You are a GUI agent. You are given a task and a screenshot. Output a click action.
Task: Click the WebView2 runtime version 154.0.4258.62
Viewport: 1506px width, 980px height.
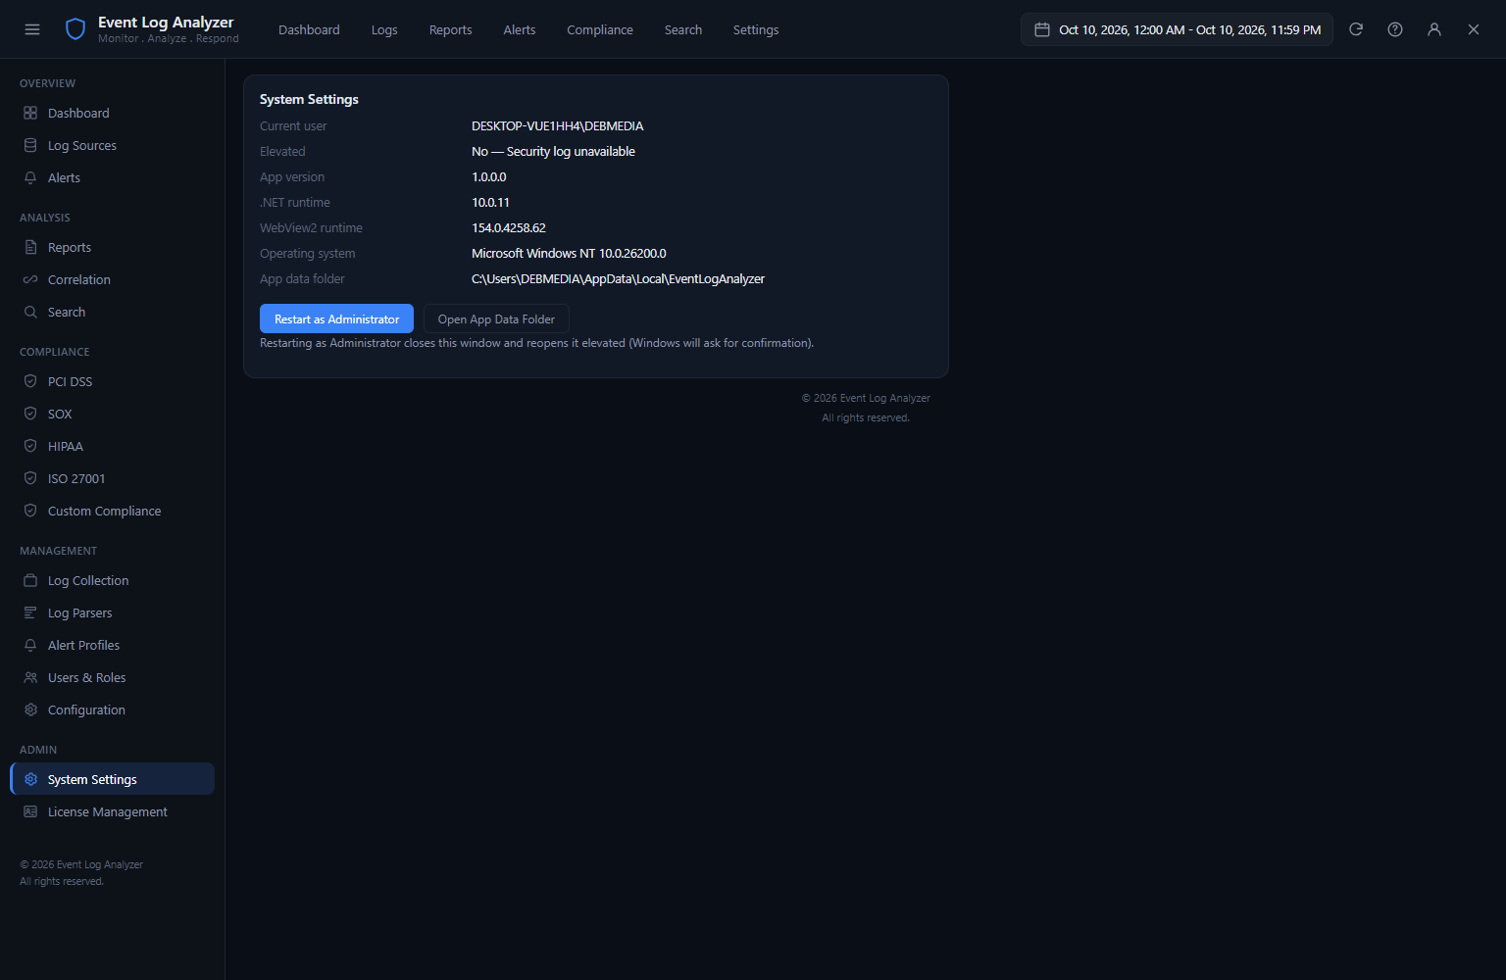point(508,227)
